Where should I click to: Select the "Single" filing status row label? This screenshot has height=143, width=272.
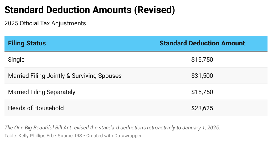(16, 60)
